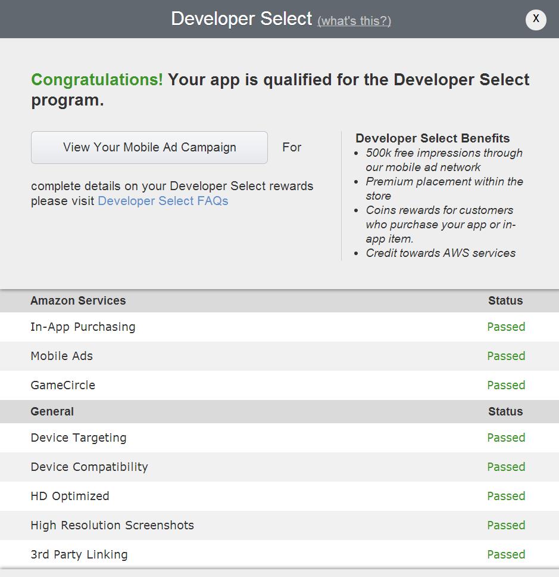
Task: Click View Your Mobile Ad Campaign button
Action: coord(149,147)
